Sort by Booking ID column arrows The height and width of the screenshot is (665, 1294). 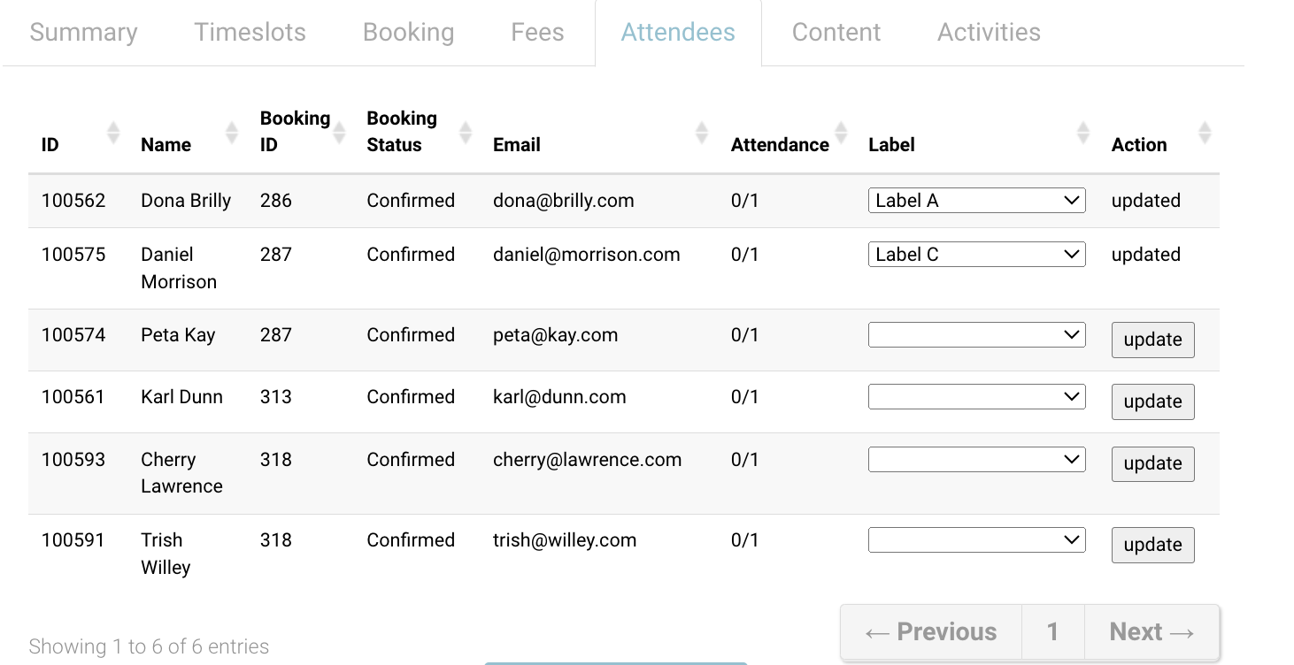click(339, 134)
